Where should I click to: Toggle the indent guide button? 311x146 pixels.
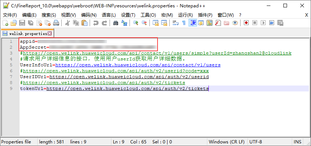pyautogui.click(x=192, y=23)
